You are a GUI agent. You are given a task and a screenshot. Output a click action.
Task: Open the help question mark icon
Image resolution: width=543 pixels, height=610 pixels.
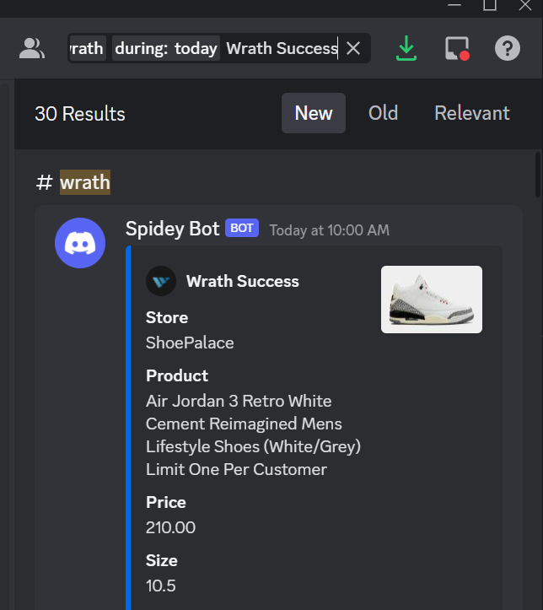(508, 48)
